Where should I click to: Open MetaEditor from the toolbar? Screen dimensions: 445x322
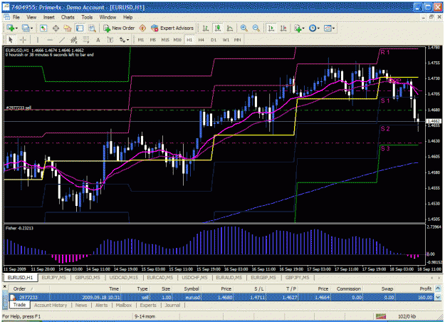[x=142, y=28]
